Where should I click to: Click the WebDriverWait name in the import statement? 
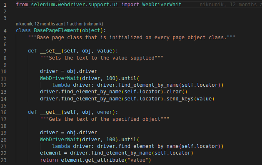(x=162, y=5)
